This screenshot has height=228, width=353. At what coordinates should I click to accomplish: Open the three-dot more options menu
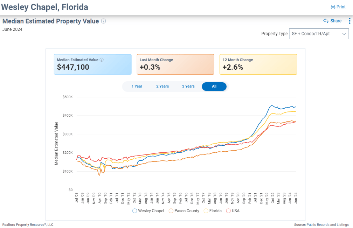349,21
